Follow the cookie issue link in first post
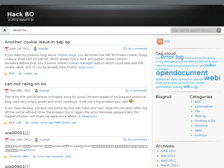Screen dimensions: 224x168 coord(67,55)
